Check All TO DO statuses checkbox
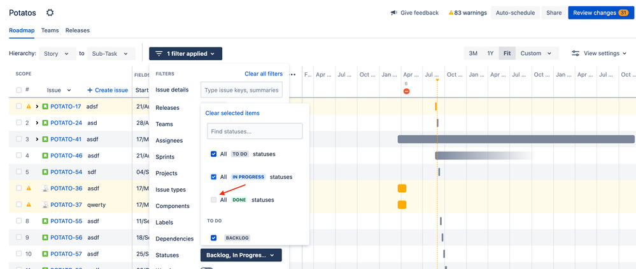Screen dimensions: 636x269 (x=213, y=154)
